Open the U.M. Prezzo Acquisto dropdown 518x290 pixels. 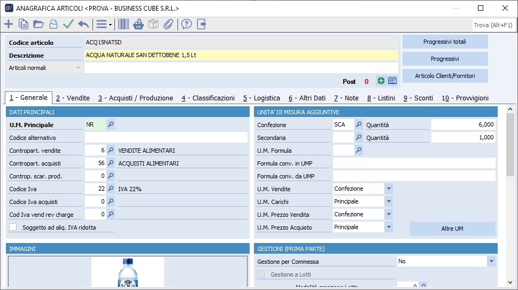[x=389, y=227]
